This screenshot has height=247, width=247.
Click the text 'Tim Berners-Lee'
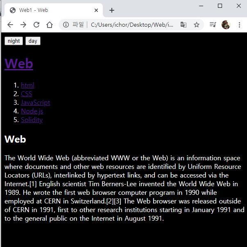coord(112,184)
